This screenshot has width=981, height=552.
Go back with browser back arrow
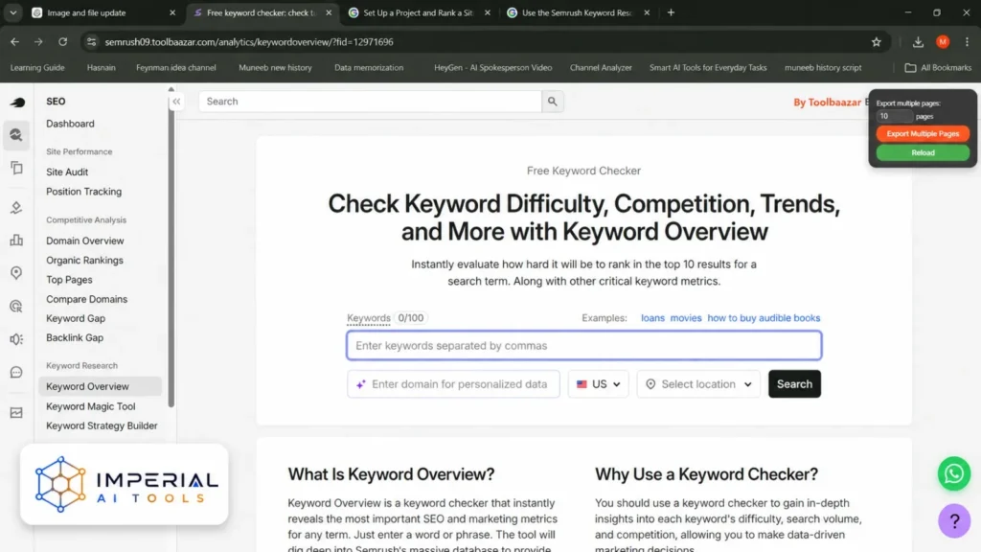[x=15, y=42]
